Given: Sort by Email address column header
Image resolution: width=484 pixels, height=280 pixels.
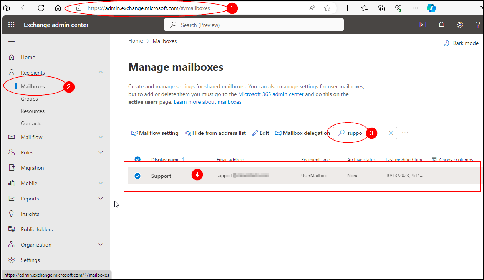Looking at the screenshot, I should point(230,160).
